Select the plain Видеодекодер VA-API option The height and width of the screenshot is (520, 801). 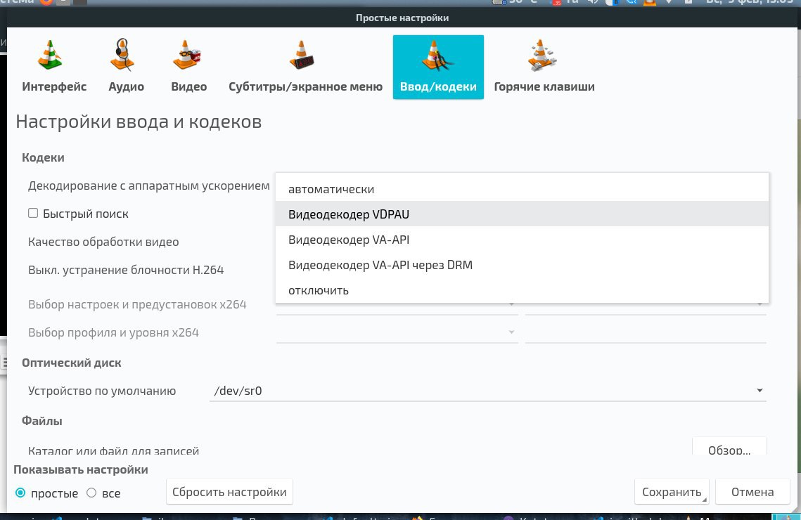click(x=522, y=240)
